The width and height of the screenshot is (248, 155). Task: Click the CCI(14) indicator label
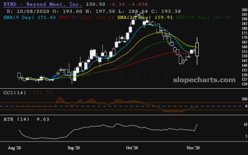click(15, 93)
